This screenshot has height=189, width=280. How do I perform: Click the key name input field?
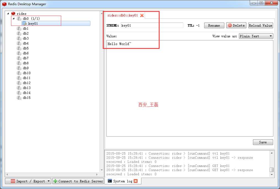tap(152, 26)
